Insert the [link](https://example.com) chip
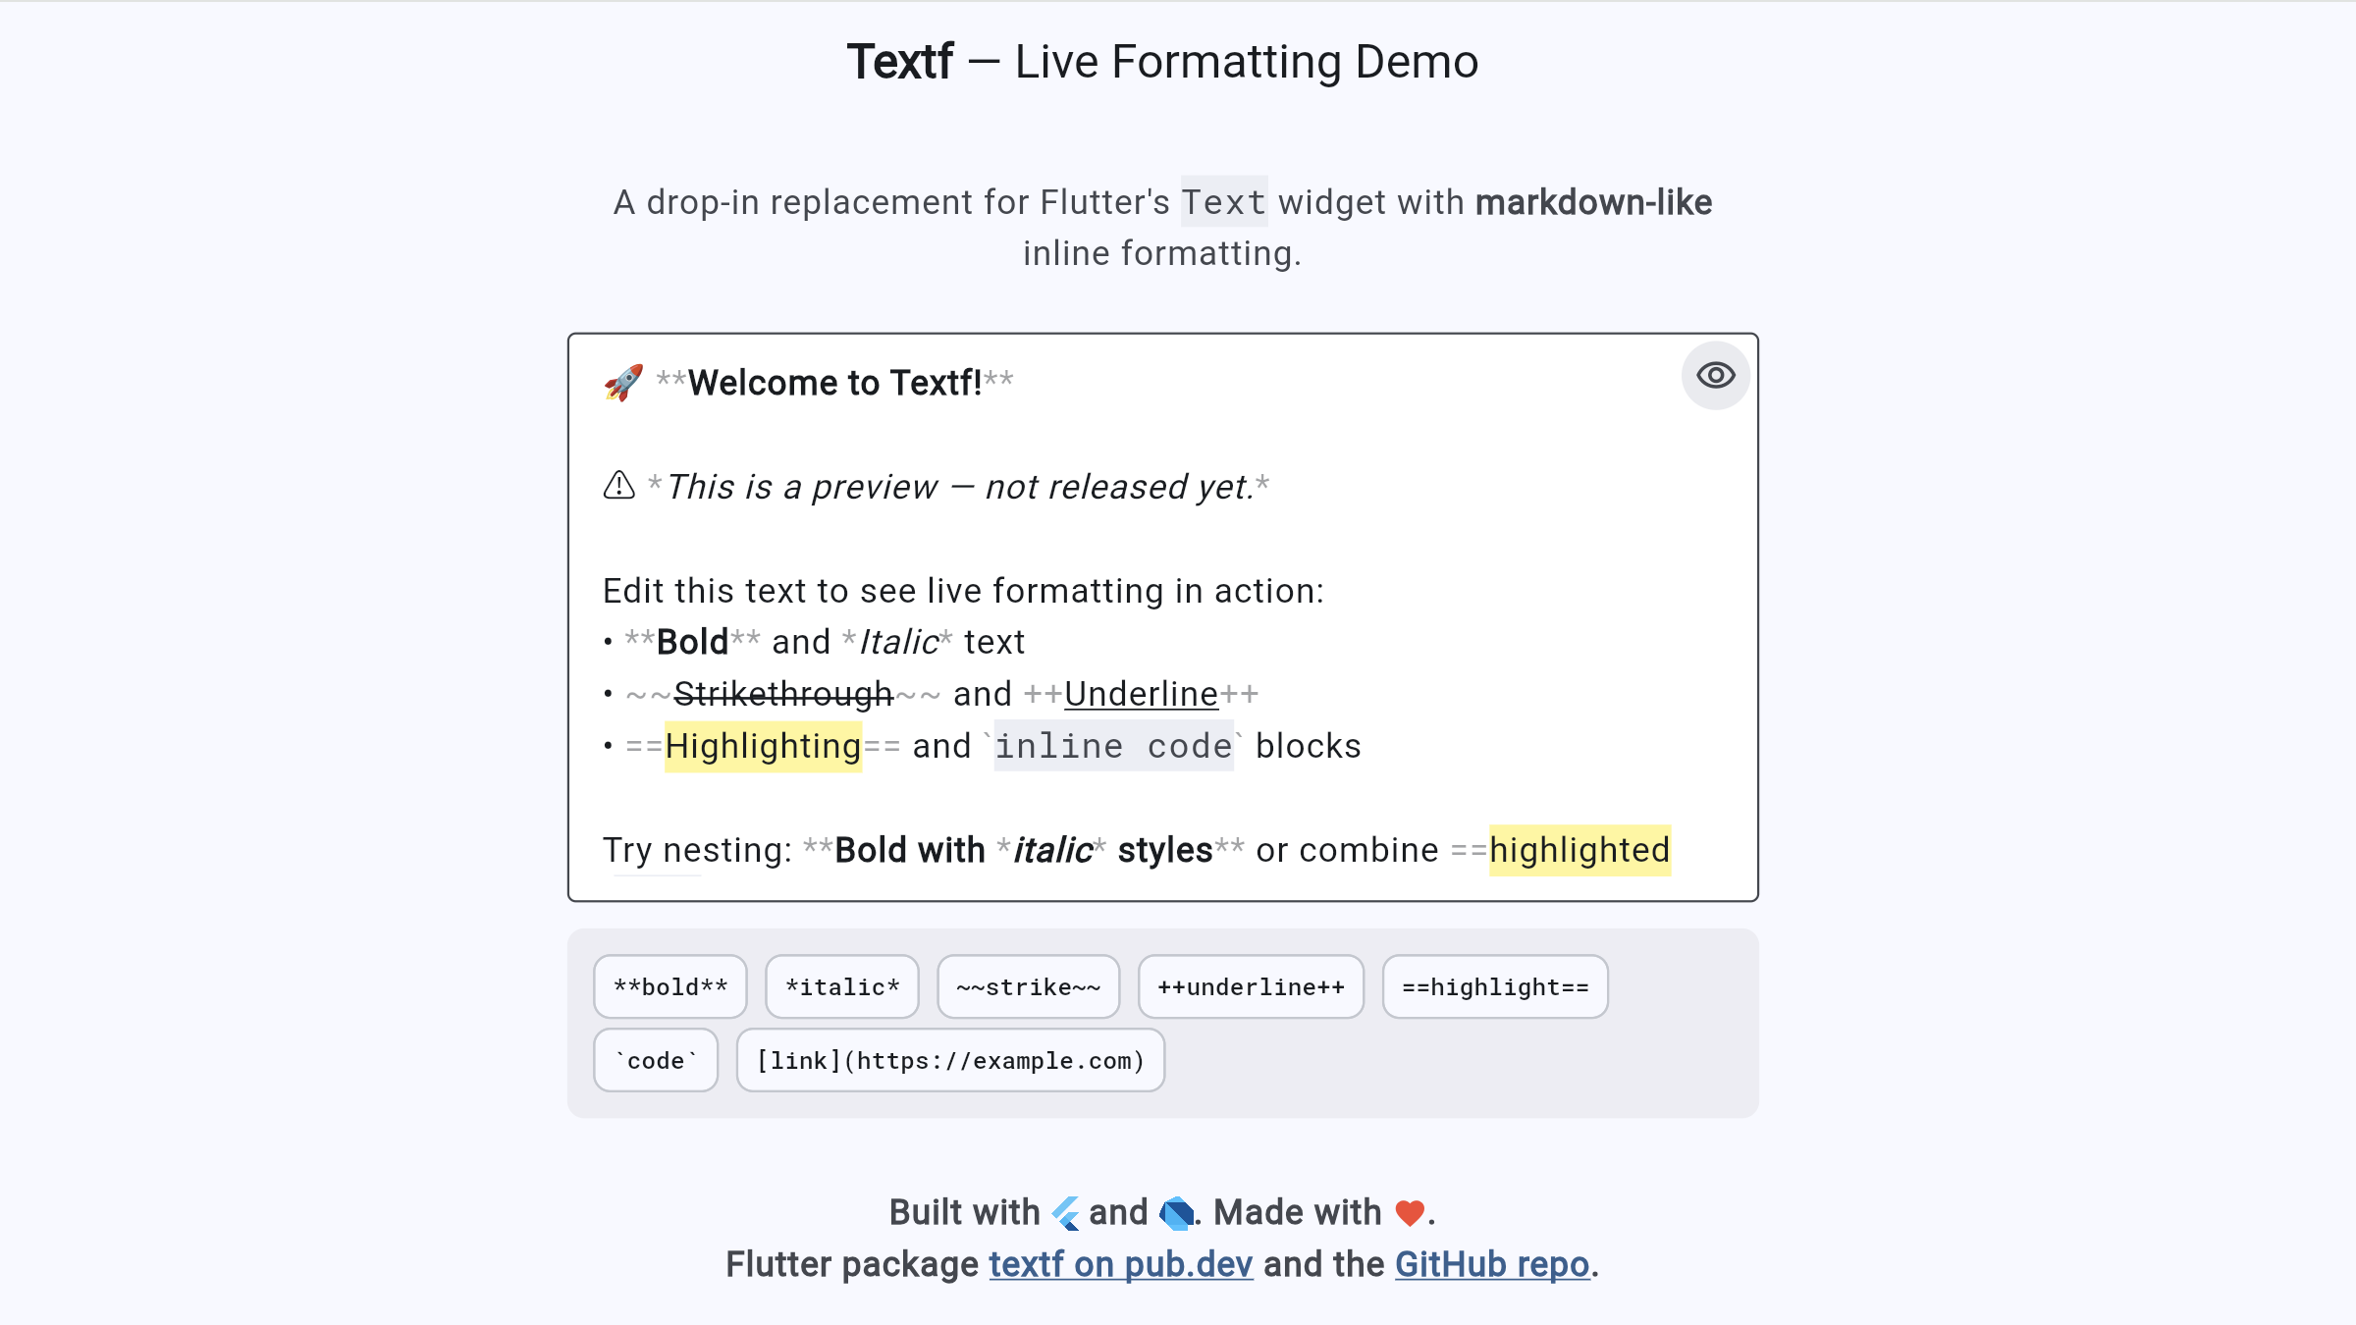The height and width of the screenshot is (1325, 2356). (x=950, y=1060)
